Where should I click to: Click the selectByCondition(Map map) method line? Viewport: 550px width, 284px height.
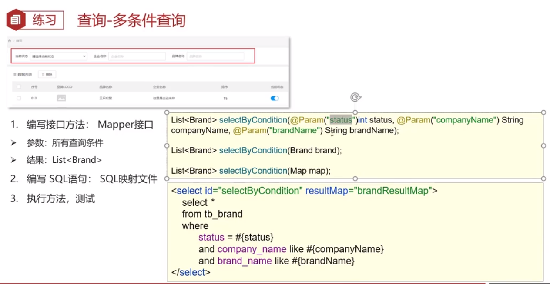[251, 171]
